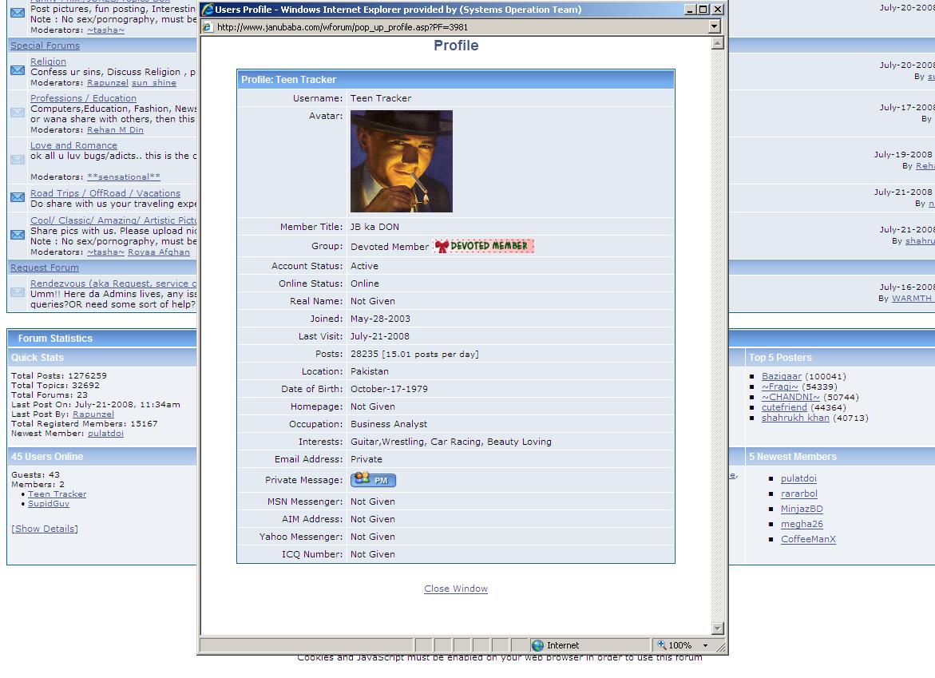The image size is (935, 678).
Task: Open moderator Rehan M Din link
Action: coord(115,130)
